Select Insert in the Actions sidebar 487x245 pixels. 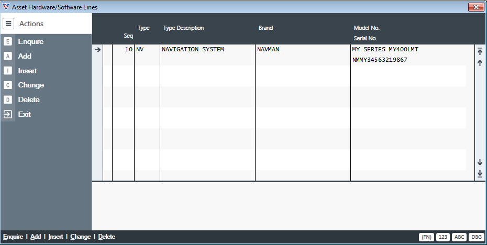27,71
